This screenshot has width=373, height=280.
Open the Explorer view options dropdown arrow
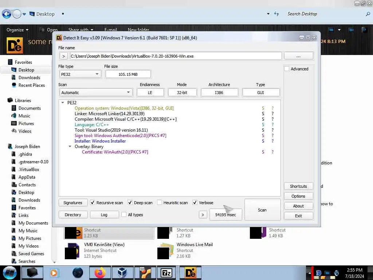click(339, 30)
